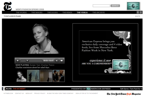Screen dimensions: 144x97
Task: Click the next arrow in navigation bar
Action: (x=141, y=13)
